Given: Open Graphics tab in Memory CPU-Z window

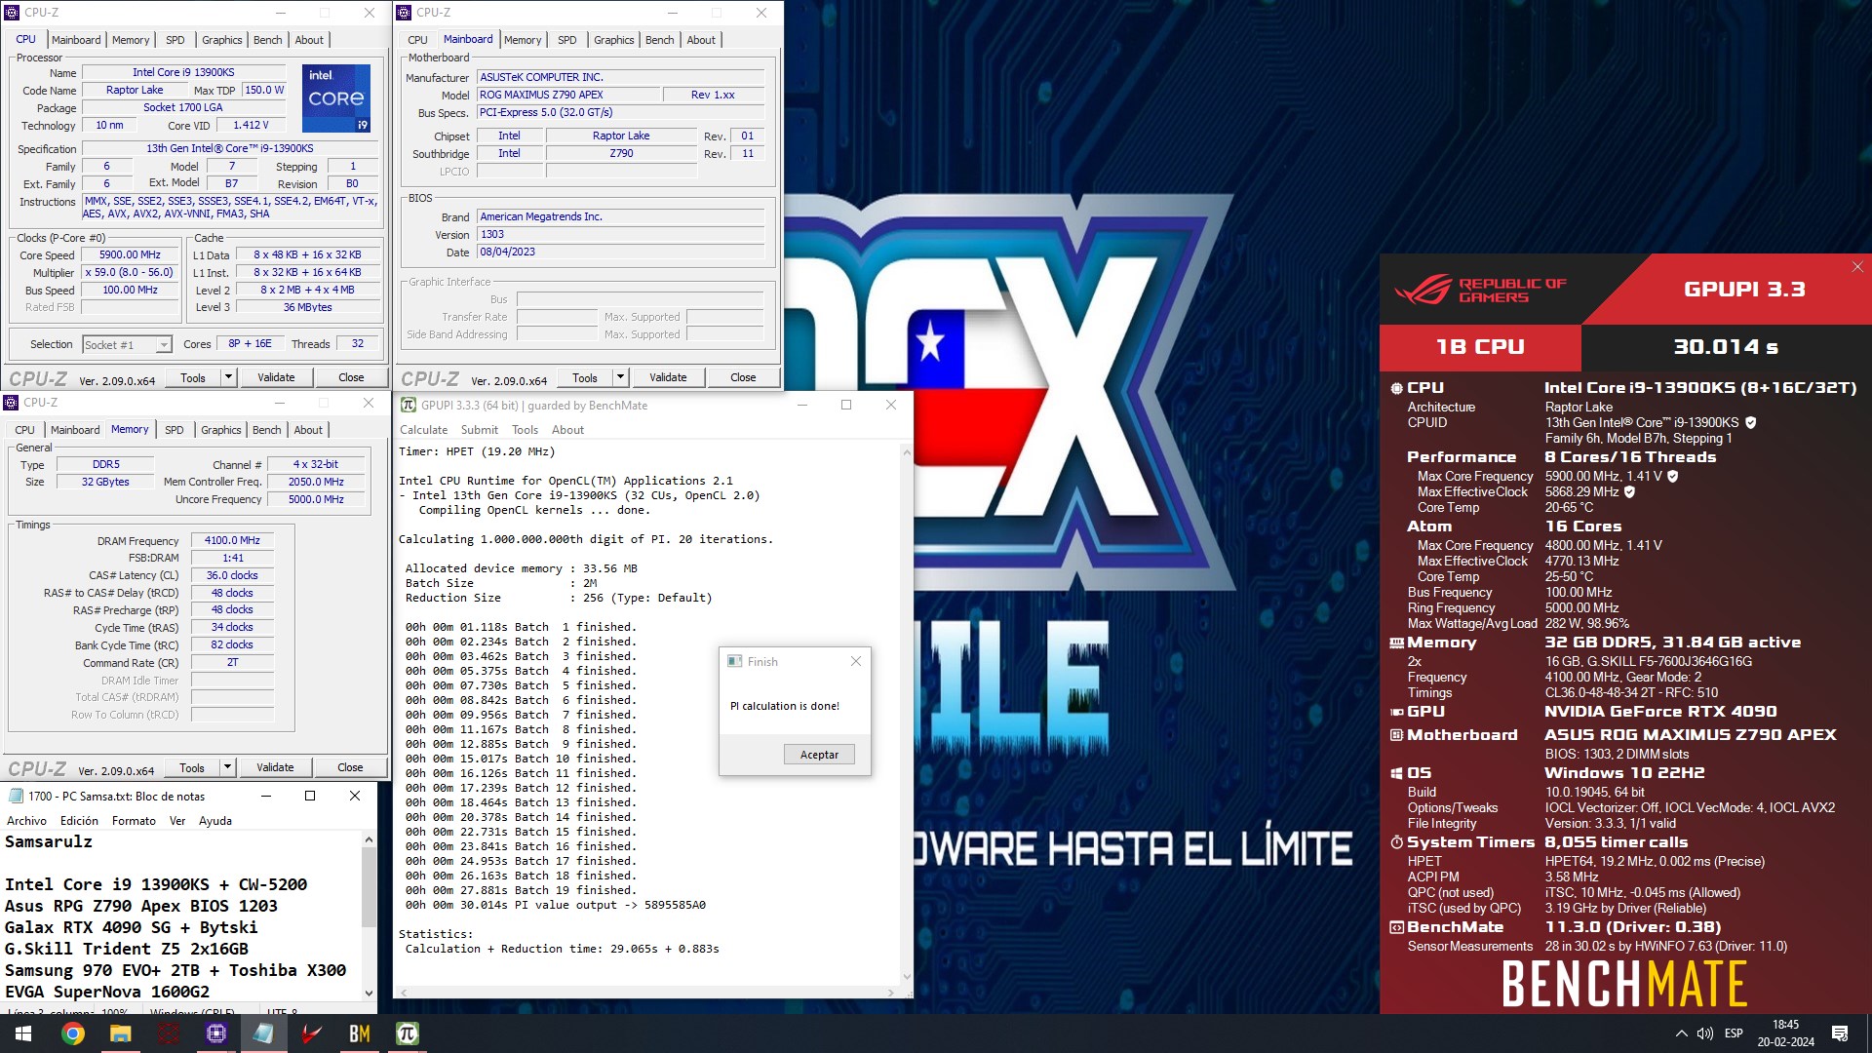Looking at the screenshot, I should [221, 430].
